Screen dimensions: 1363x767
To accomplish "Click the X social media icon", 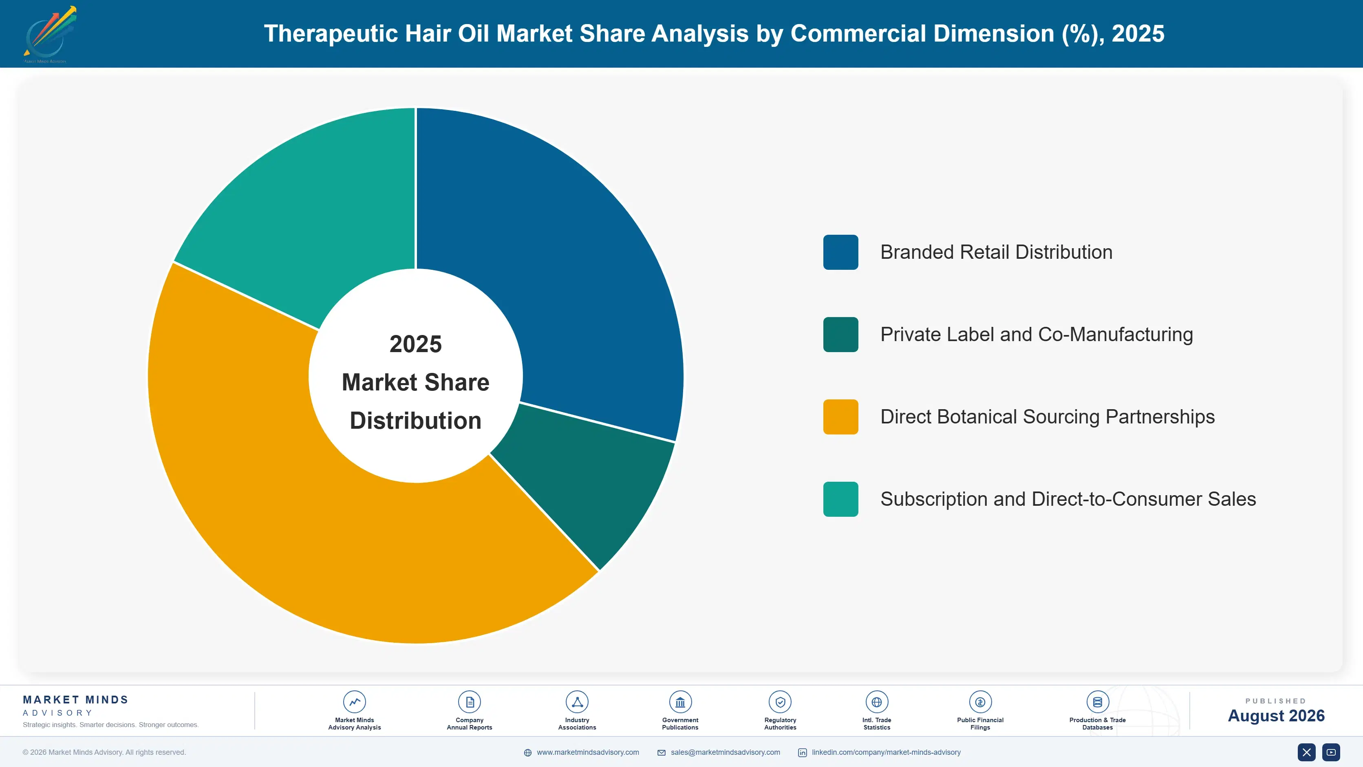I will point(1306,752).
